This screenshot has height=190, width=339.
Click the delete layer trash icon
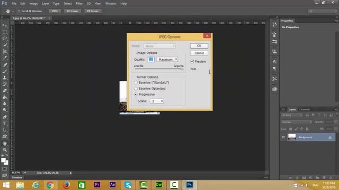331,178
